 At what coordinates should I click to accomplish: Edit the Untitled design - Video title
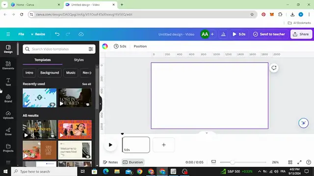tap(176, 34)
